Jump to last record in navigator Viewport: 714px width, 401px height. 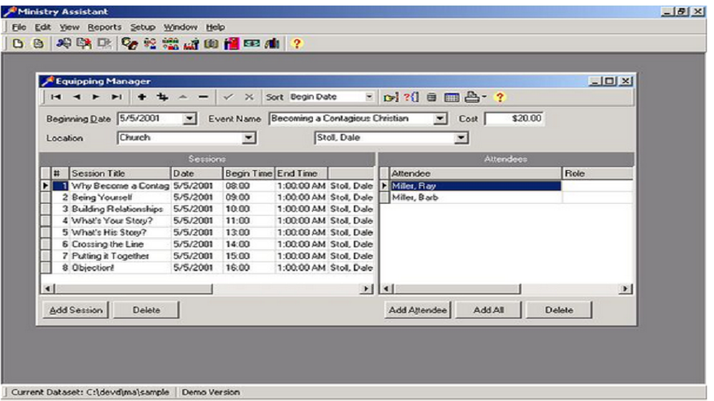click(x=116, y=97)
